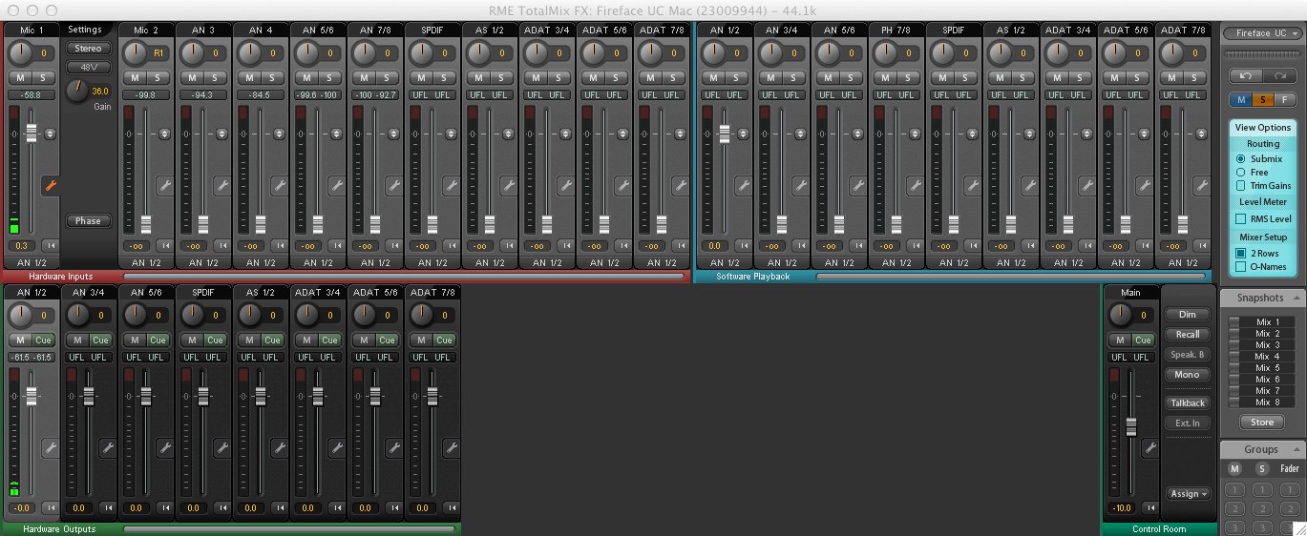Open the Assign dropdown in Control Room
The image size is (1307, 536).
tap(1188, 493)
